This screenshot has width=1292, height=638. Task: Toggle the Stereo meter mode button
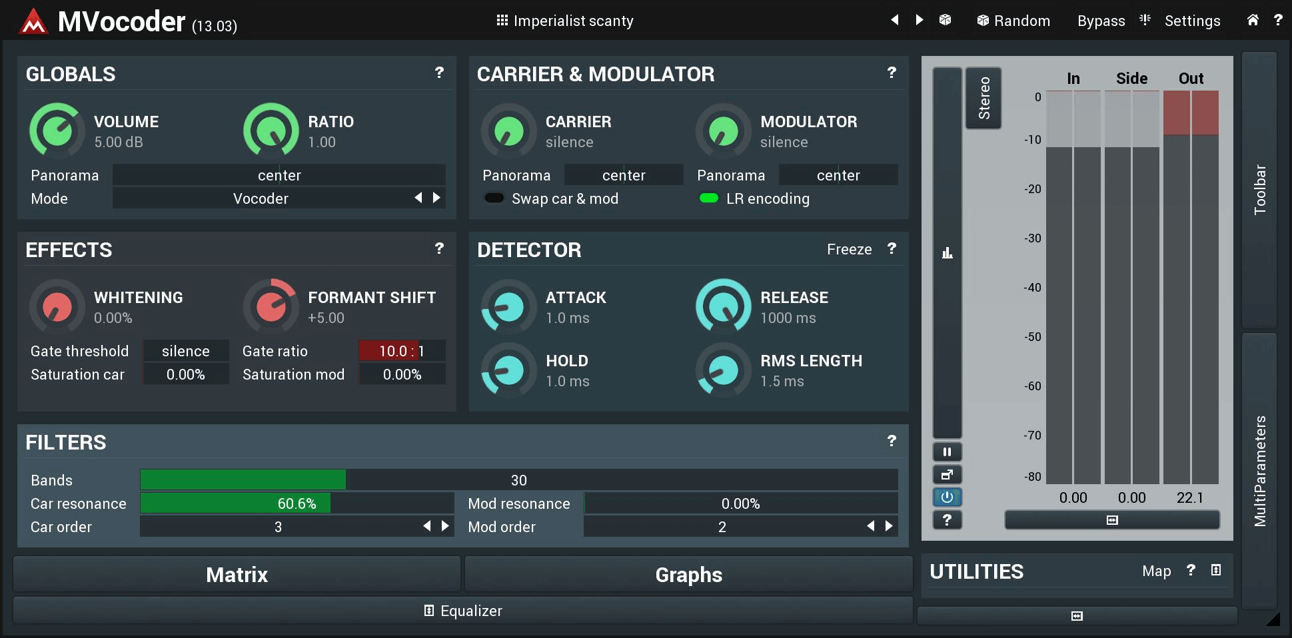coord(983,98)
